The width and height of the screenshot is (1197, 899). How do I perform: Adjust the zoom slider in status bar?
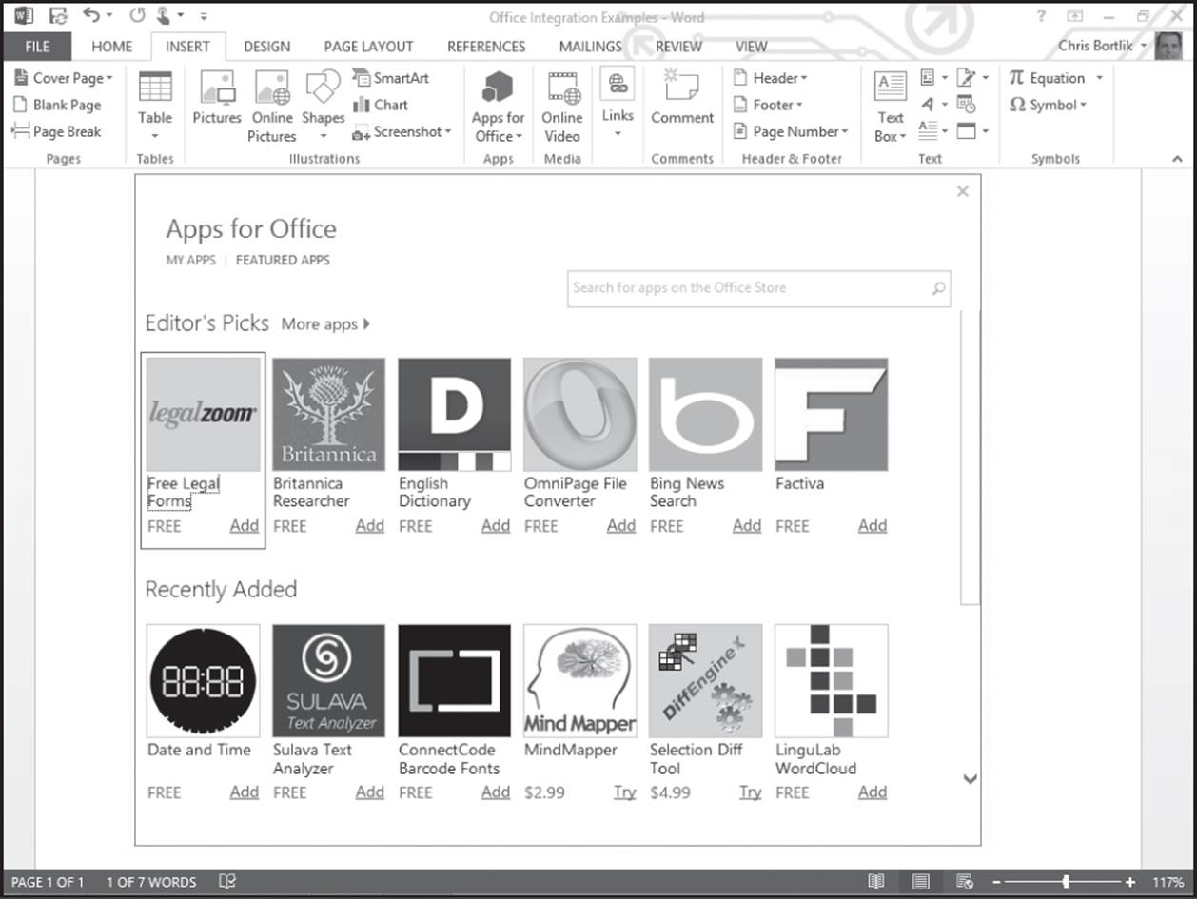tap(1065, 882)
